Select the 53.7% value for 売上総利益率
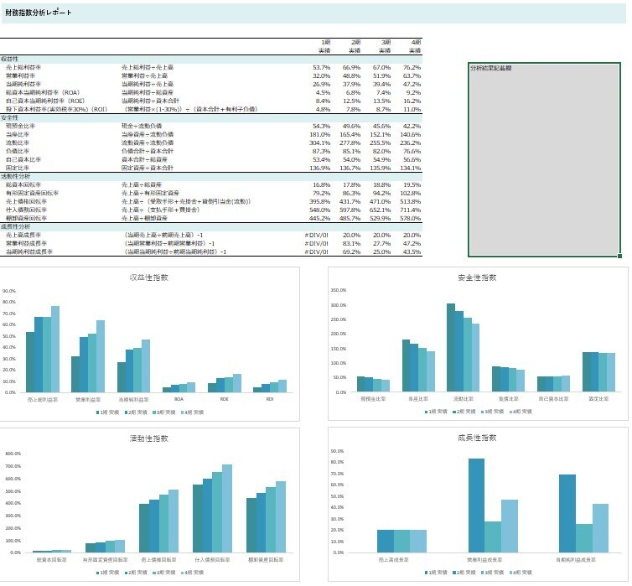Image resolution: width=632 pixels, height=586 pixels. click(322, 67)
